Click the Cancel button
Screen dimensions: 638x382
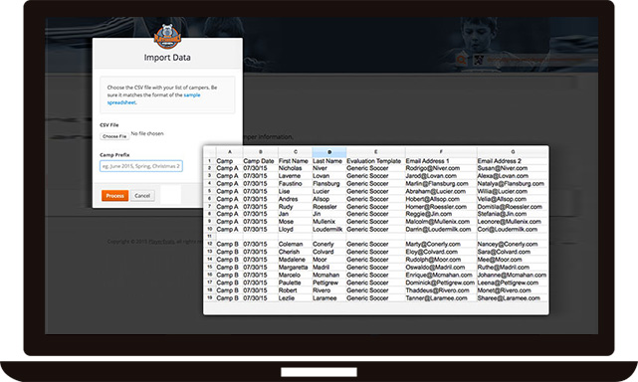pos(142,196)
